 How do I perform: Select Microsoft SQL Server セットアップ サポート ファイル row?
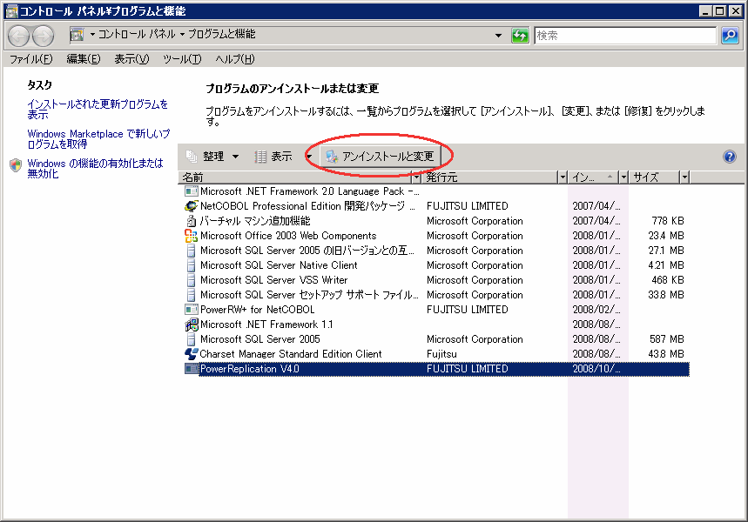pyautogui.click(x=436, y=295)
